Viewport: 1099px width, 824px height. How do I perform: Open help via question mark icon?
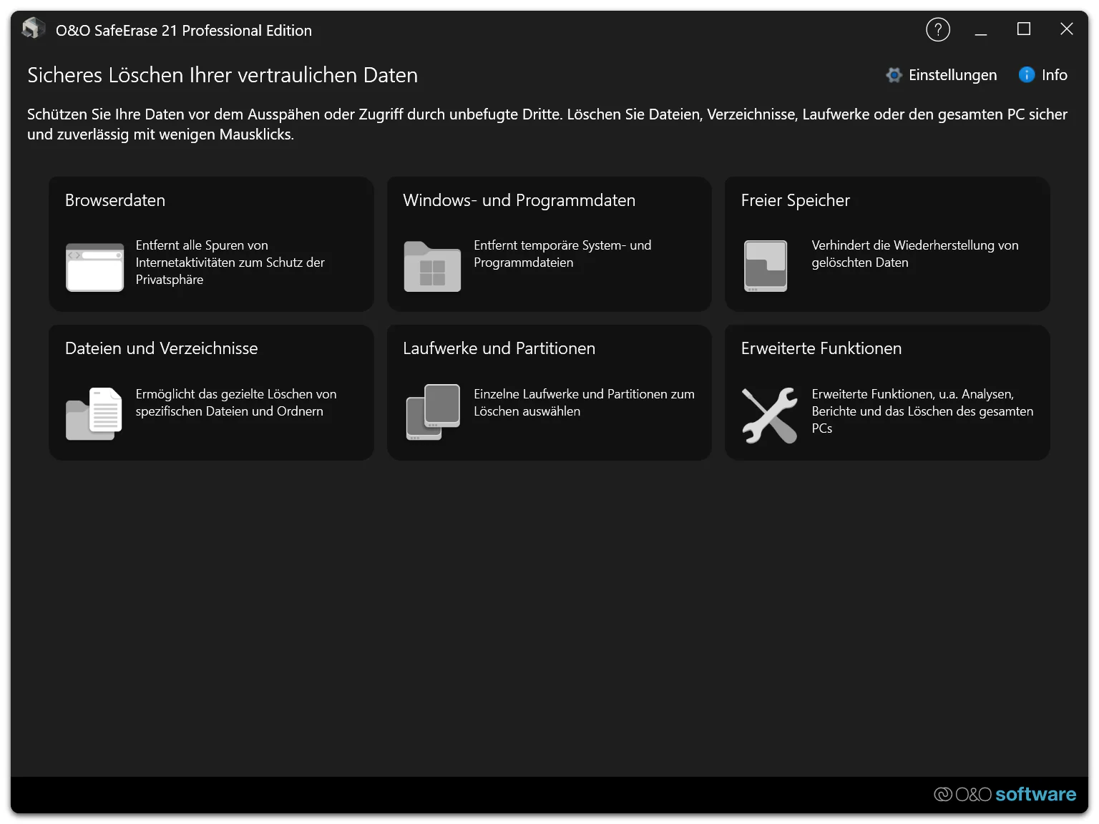938,29
